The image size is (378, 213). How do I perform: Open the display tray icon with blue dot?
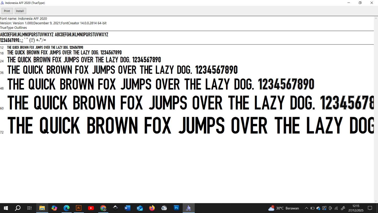click(x=324, y=208)
